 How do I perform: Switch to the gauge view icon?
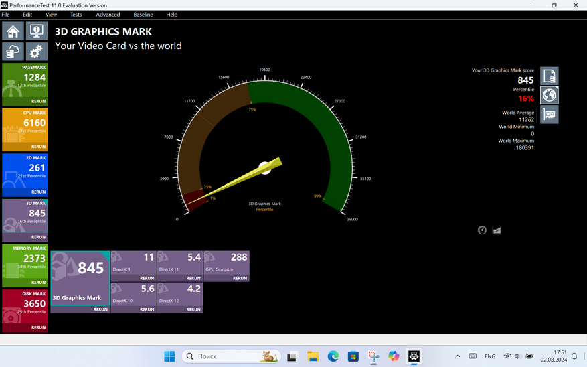[482, 230]
